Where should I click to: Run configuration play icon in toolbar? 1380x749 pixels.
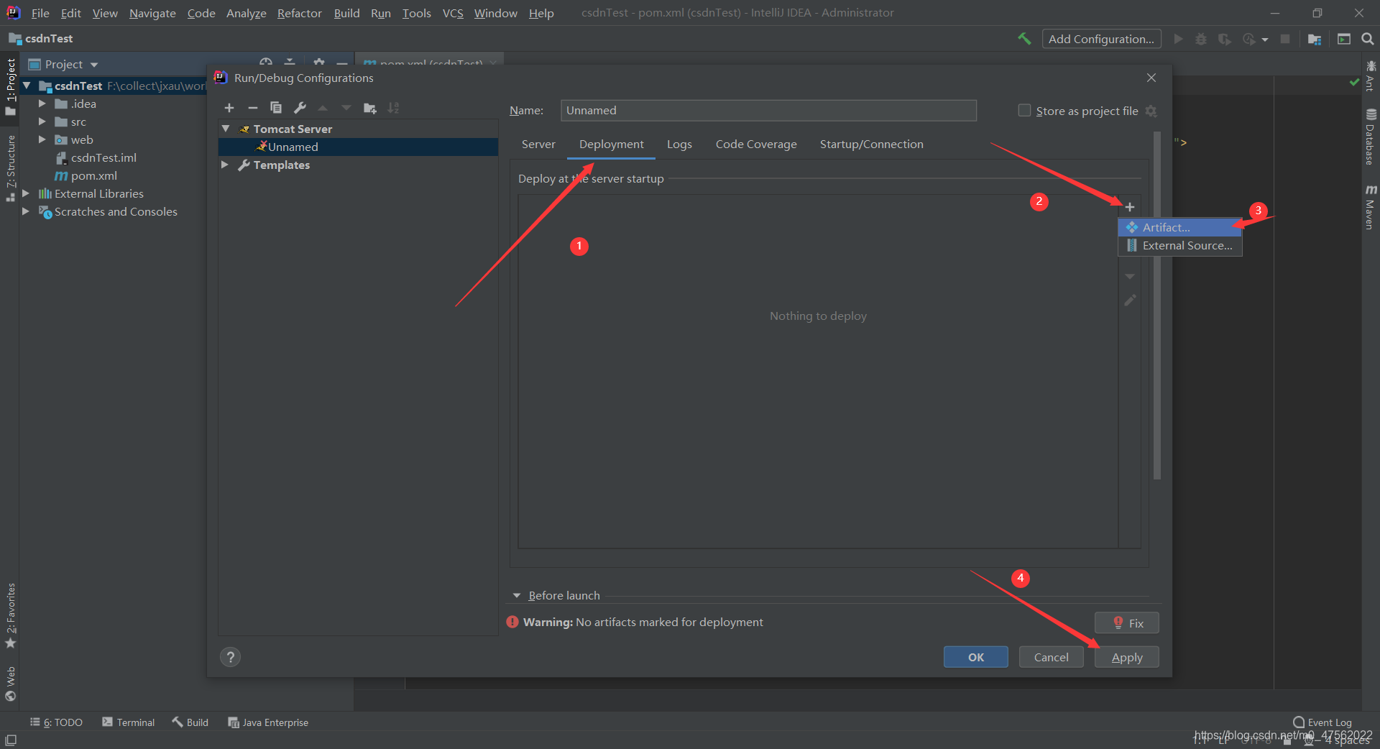[1178, 39]
